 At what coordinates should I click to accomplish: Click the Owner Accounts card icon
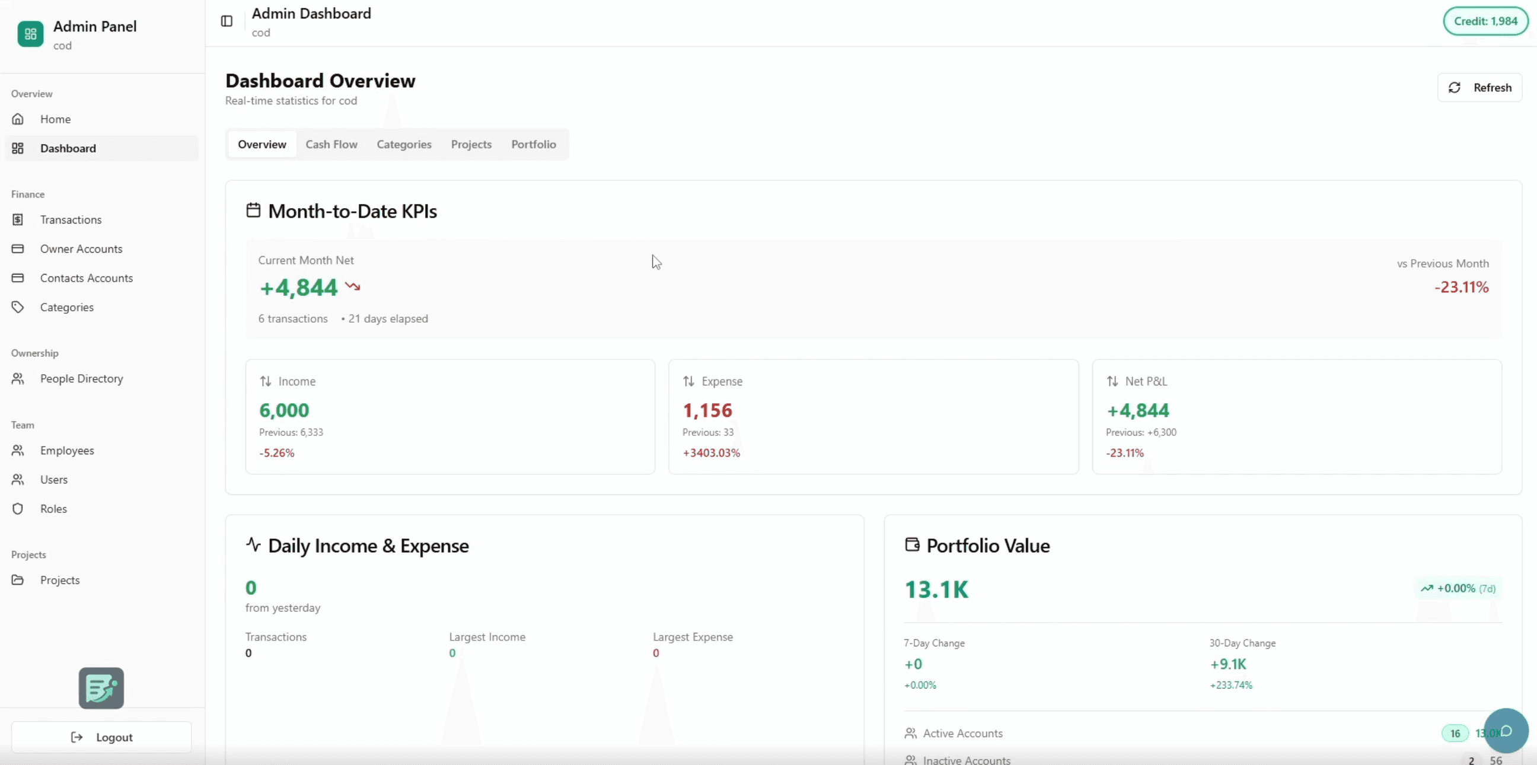18,249
